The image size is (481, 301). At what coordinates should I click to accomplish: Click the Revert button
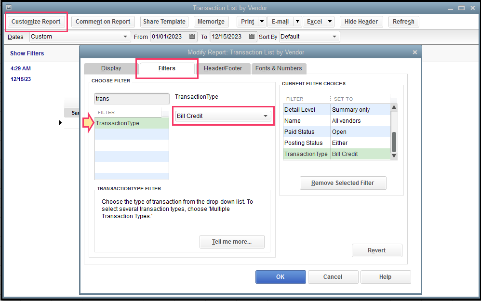point(377,250)
